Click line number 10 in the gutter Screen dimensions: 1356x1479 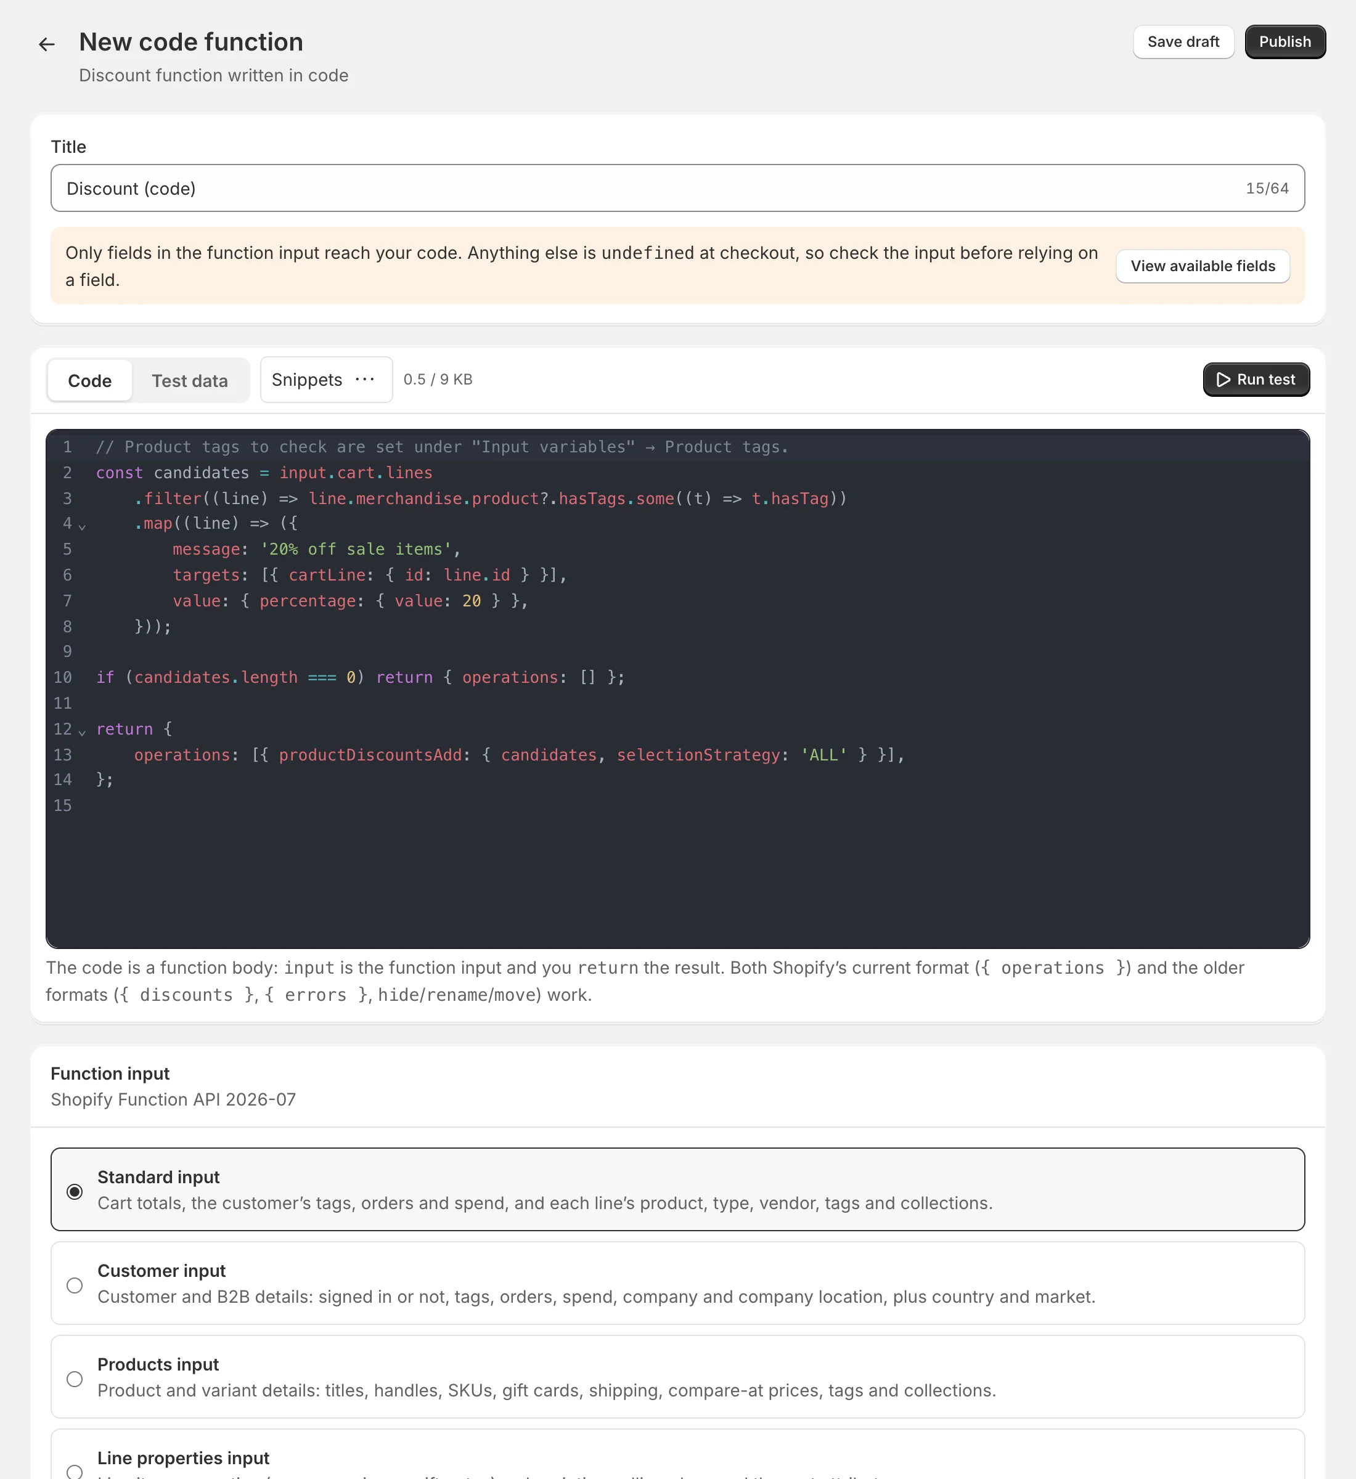62,677
